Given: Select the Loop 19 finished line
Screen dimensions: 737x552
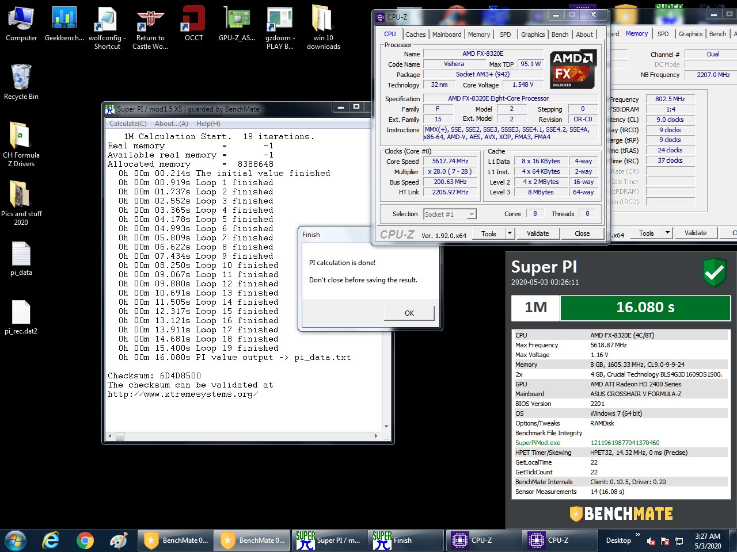Looking at the screenshot, I should click(199, 348).
